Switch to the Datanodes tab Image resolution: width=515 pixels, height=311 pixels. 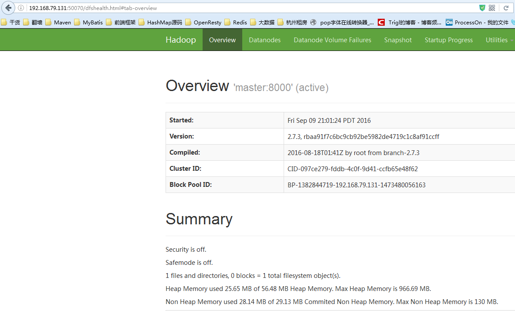pos(264,40)
